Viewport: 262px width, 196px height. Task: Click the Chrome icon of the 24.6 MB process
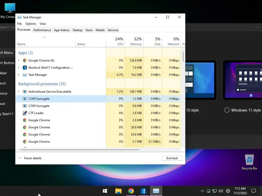click(x=25, y=134)
